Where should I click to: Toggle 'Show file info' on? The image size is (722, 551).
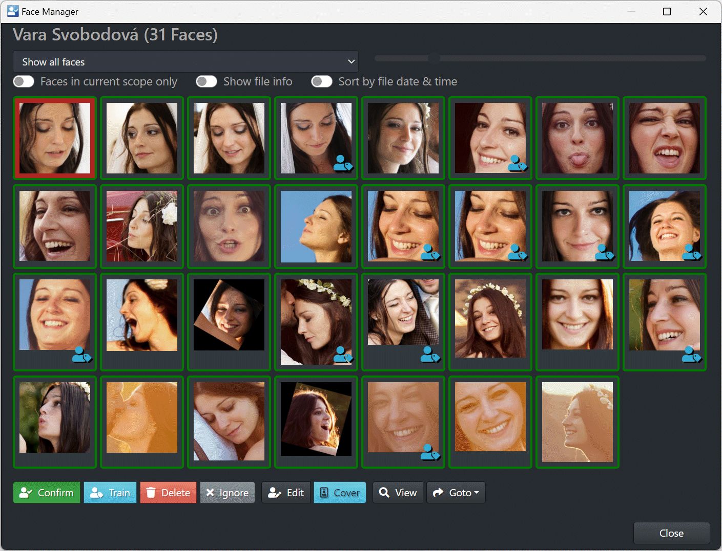coord(207,81)
